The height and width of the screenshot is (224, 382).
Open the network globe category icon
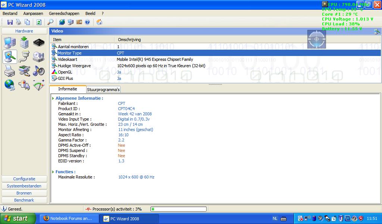[x=10, y=85]
